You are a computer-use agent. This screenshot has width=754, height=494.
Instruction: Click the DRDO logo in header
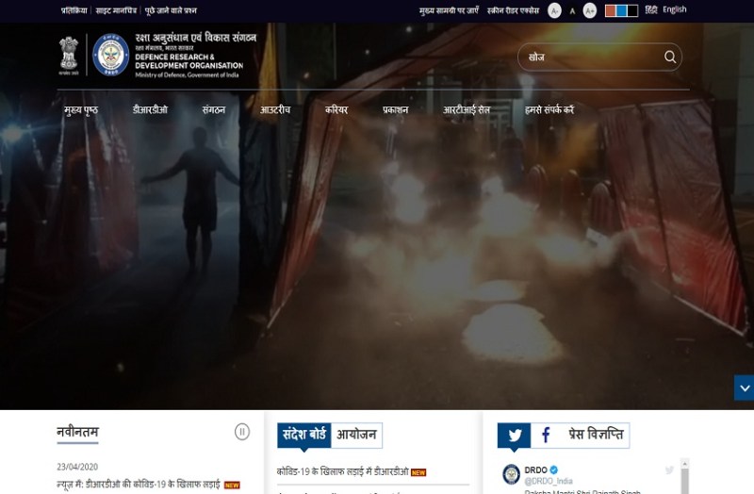[110, 55]
